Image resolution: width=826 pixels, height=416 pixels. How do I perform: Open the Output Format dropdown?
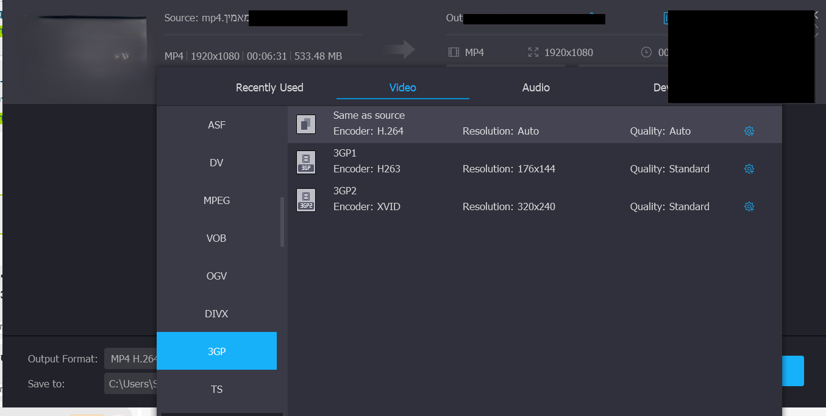(x=130, y=359)
